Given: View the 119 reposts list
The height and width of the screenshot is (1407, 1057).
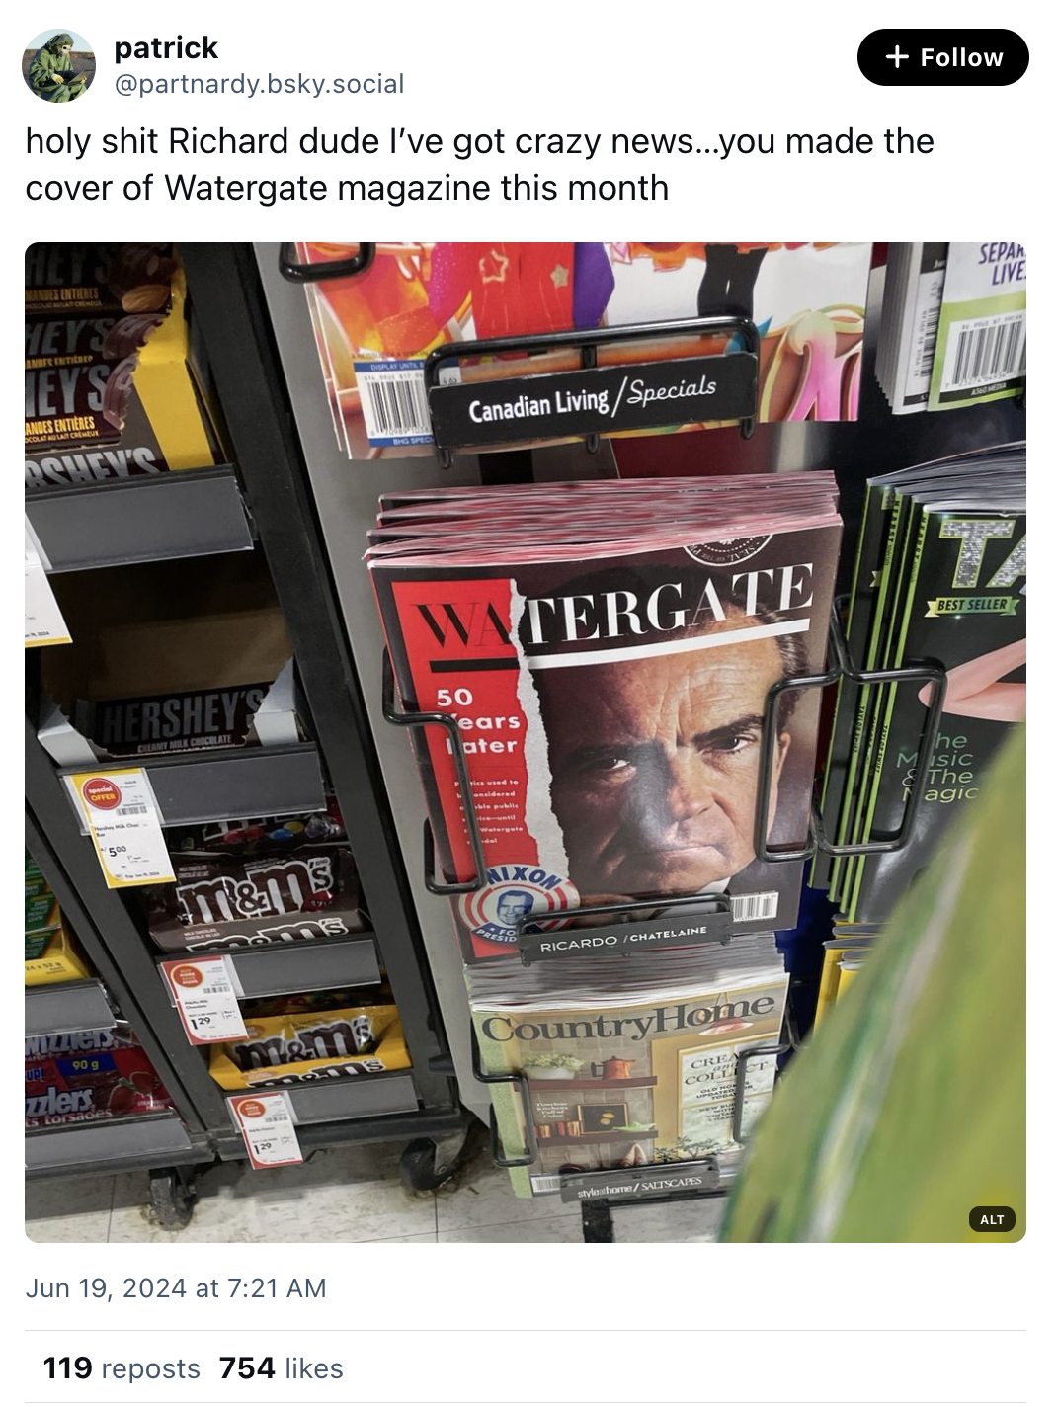Looking at the screenshot, I should 122,1368.
